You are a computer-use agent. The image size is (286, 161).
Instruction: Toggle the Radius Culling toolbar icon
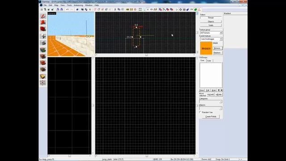coord(135,9)
